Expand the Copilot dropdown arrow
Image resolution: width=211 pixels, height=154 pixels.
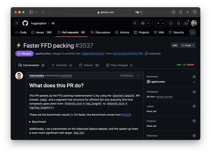point(148,23)
